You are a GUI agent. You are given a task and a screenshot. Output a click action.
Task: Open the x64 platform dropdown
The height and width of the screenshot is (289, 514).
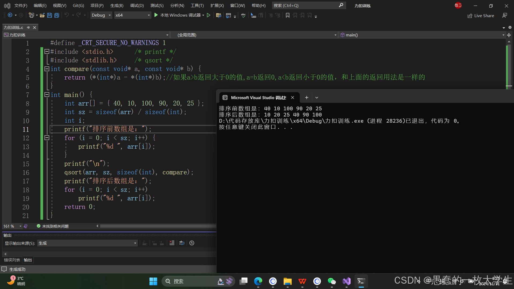click(133, 15)
